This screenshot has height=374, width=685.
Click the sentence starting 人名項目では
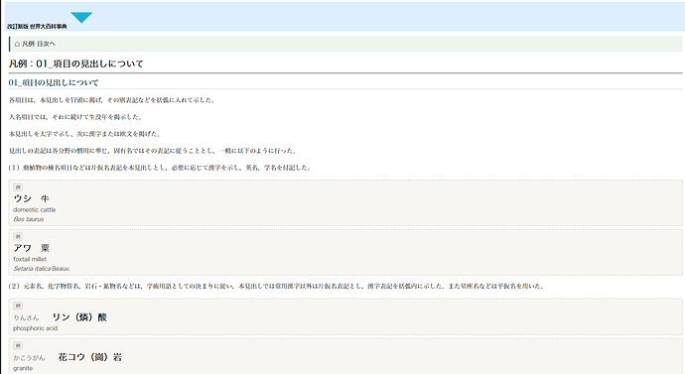click(x=75, y=117)
